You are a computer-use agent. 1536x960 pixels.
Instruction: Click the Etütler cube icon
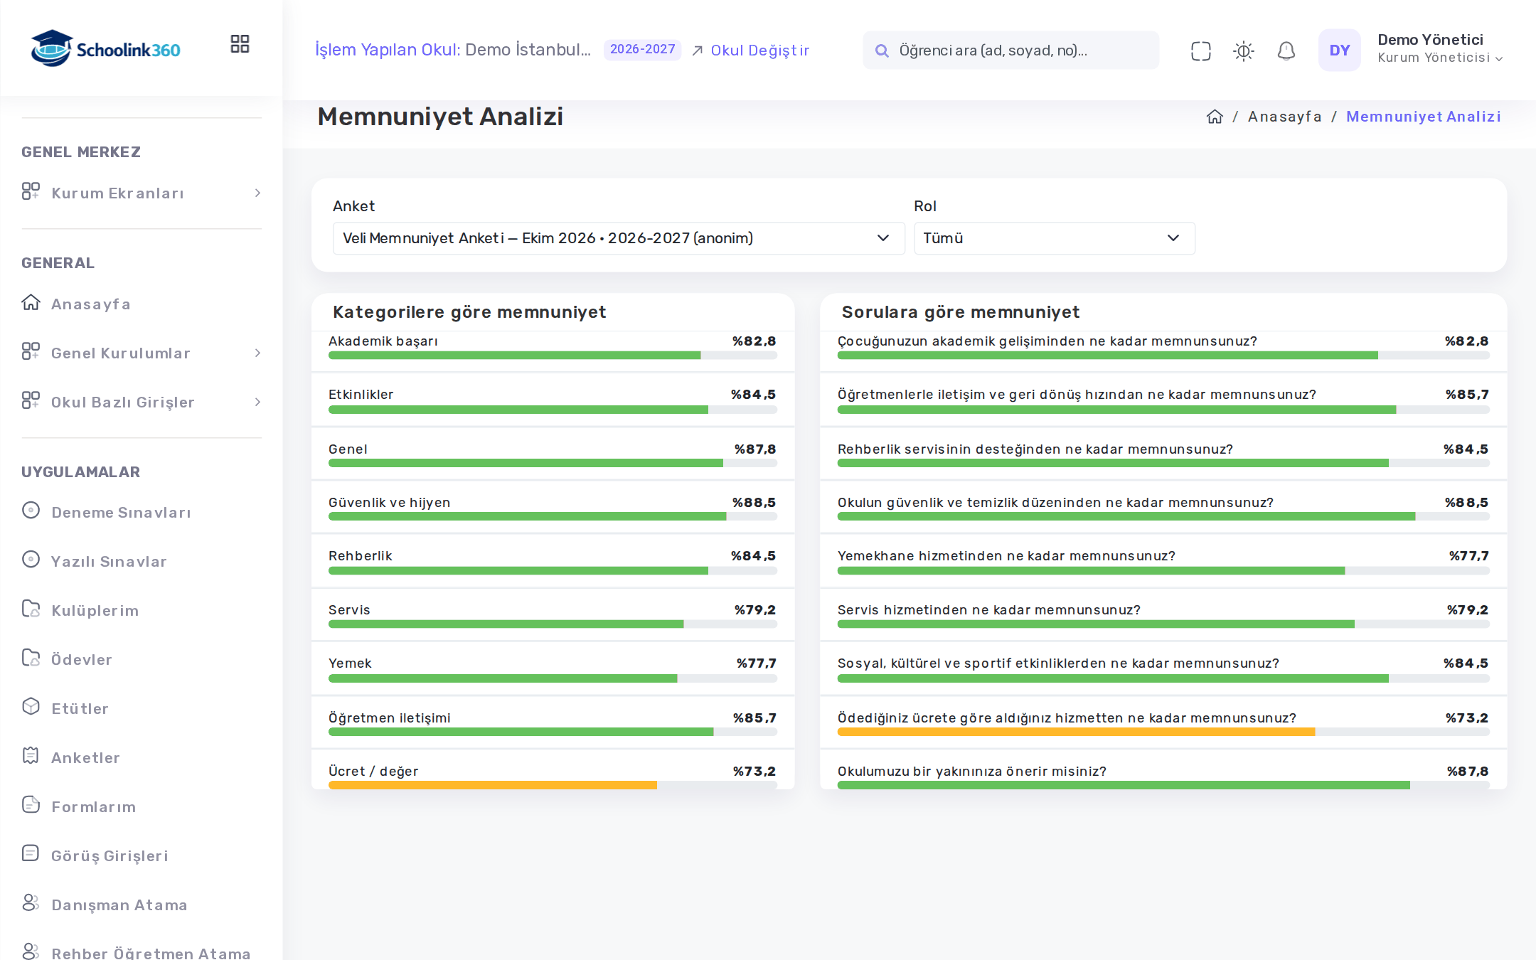point(31,706)
